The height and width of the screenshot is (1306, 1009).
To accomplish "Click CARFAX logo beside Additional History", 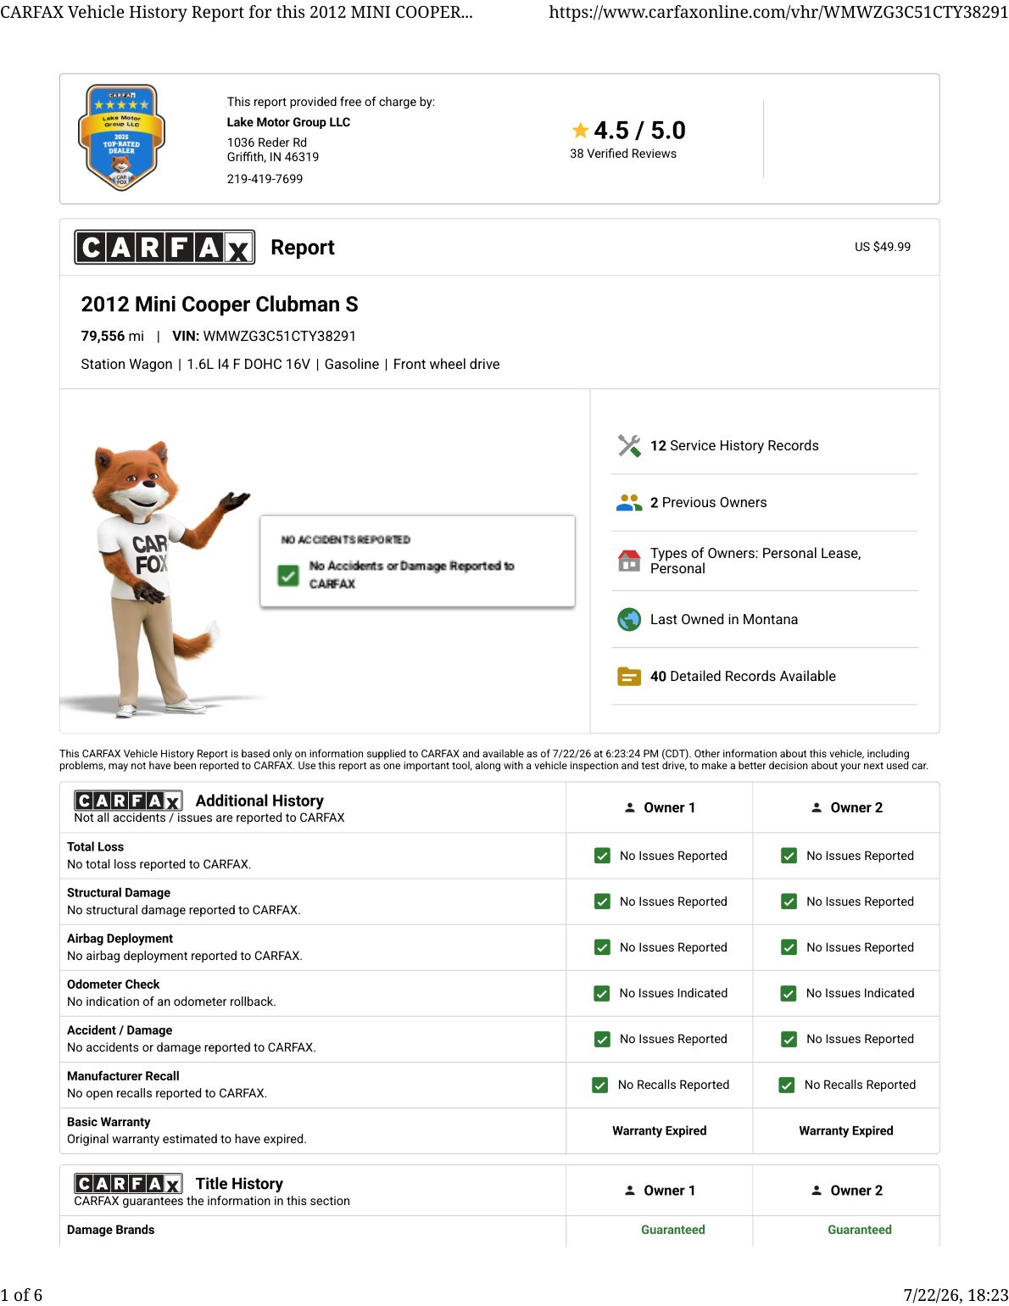I will pyautogui.click(x=128, y=801).
